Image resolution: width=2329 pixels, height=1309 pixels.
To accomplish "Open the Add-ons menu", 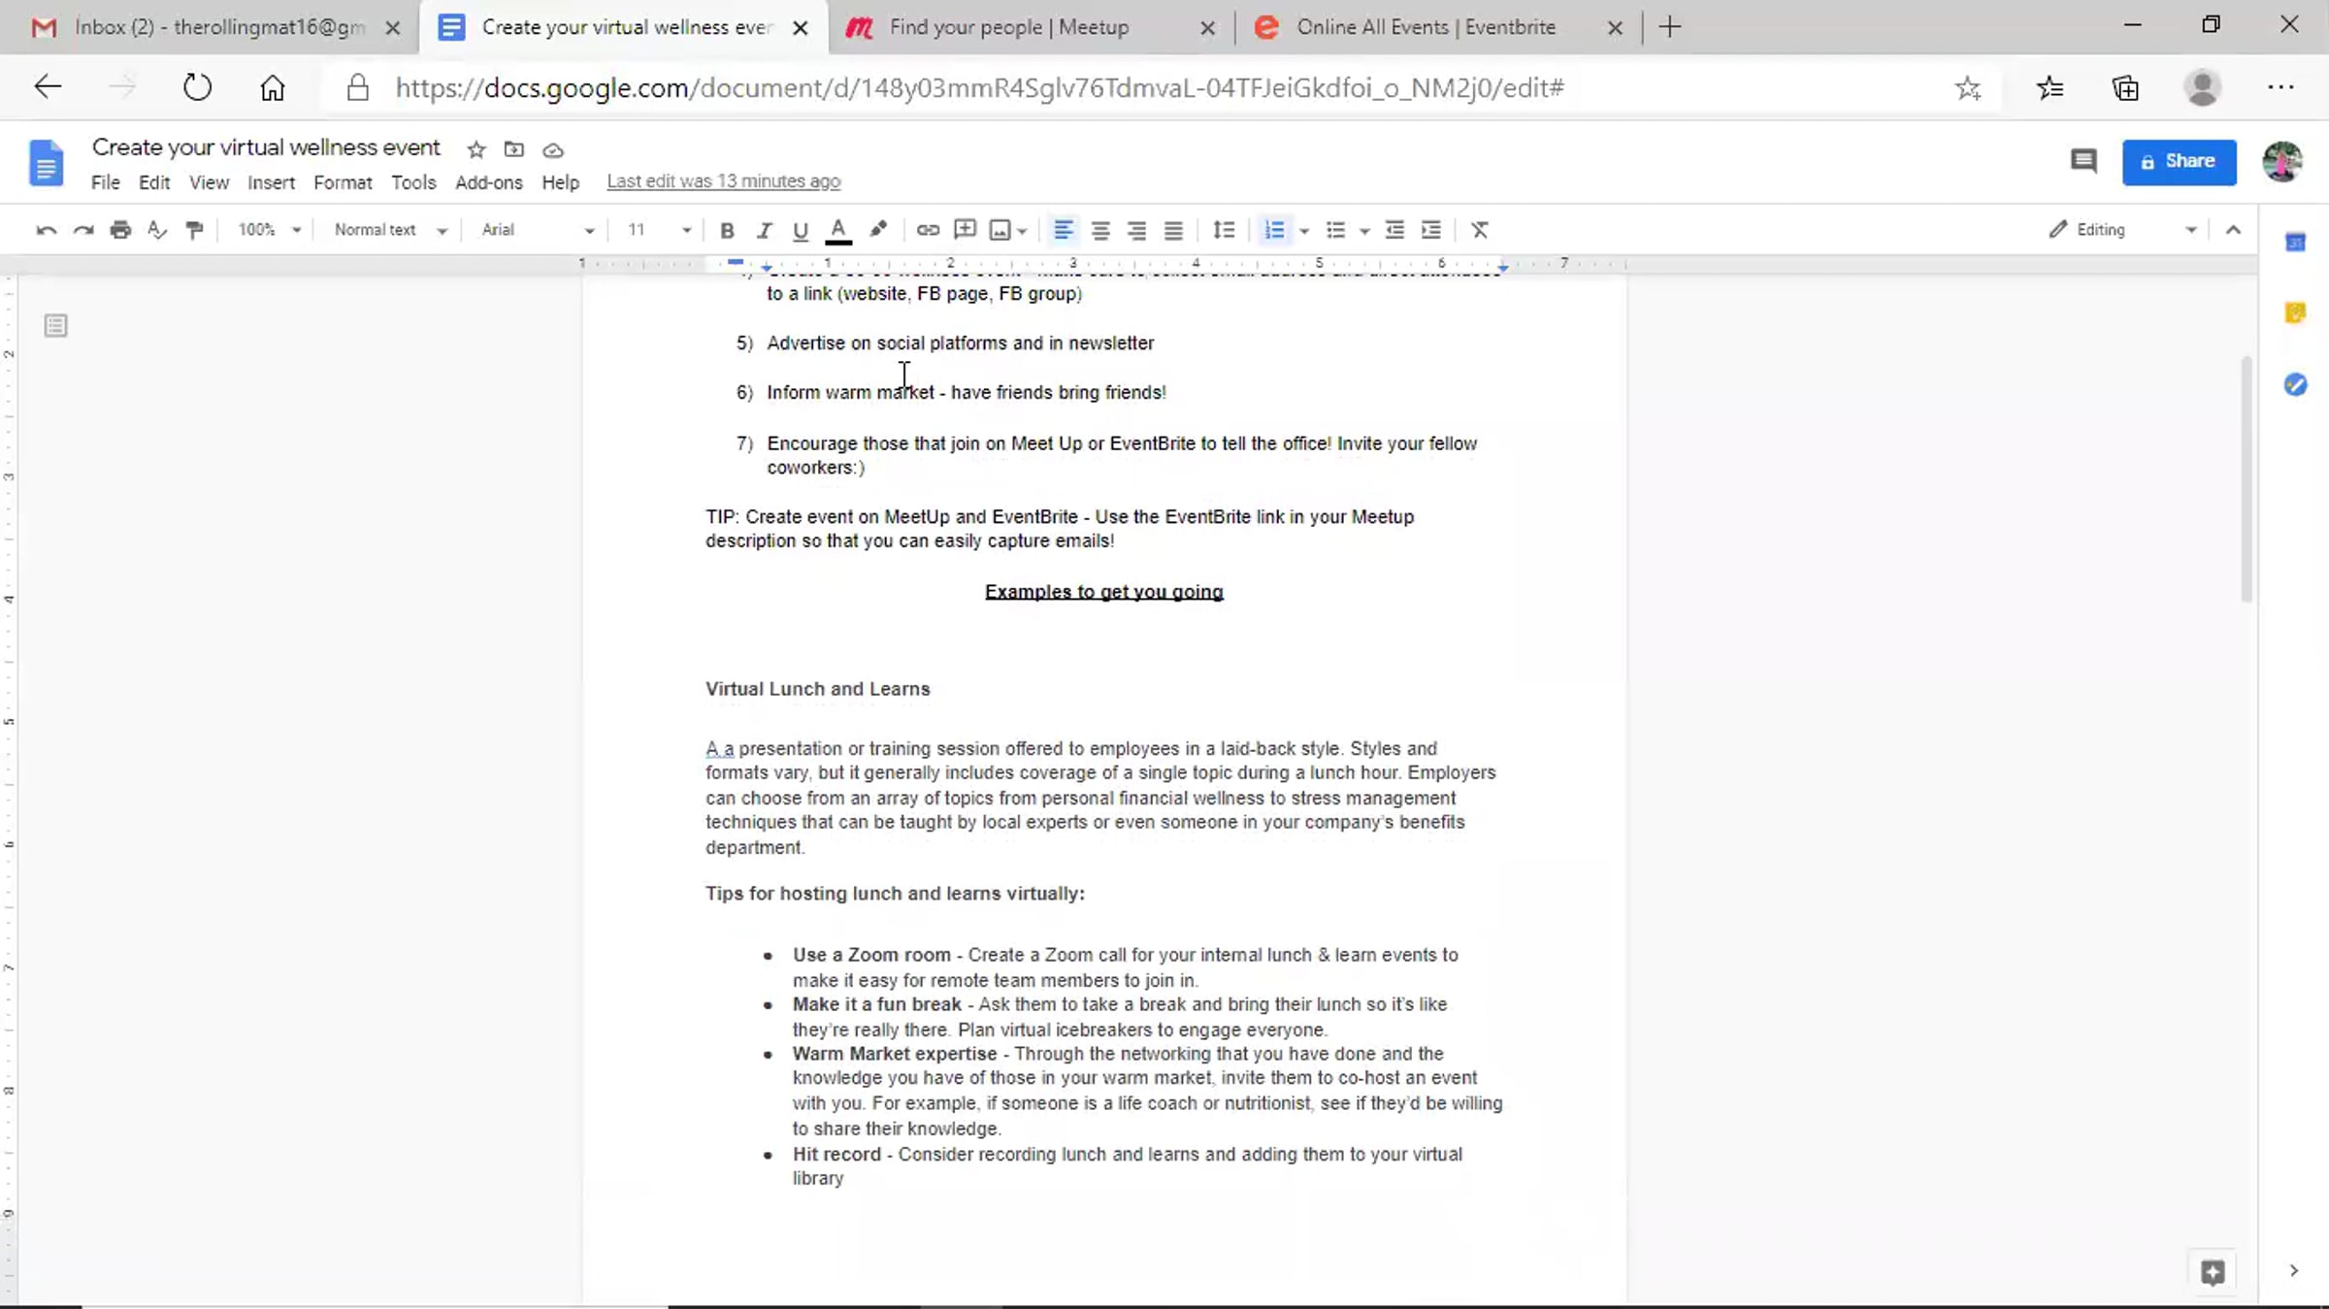I will click(488, 182).
